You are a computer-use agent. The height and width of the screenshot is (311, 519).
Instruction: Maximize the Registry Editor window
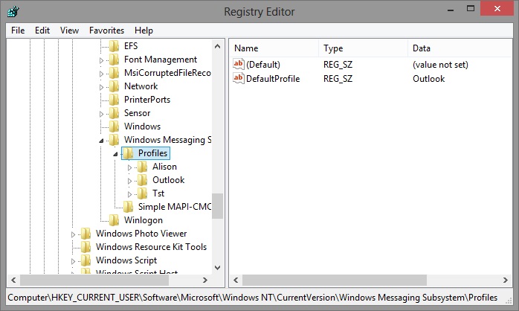click(471, 9)
